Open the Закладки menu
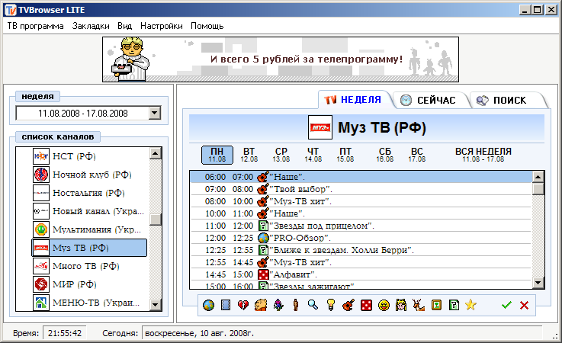Screen dimensions: 562x343 91,26
